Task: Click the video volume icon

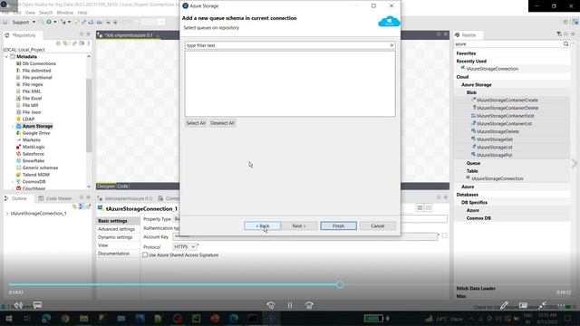Action: click(x=18, y=305)
